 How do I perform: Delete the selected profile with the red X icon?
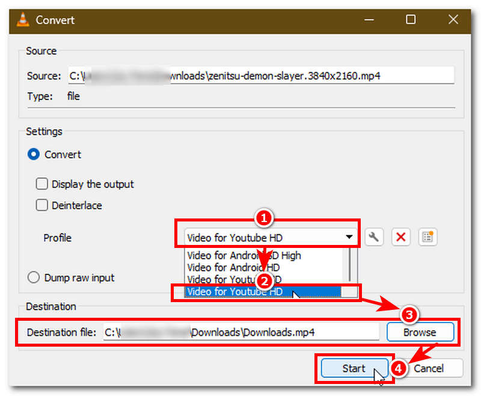pyautogui.click(x=400, y=237)
